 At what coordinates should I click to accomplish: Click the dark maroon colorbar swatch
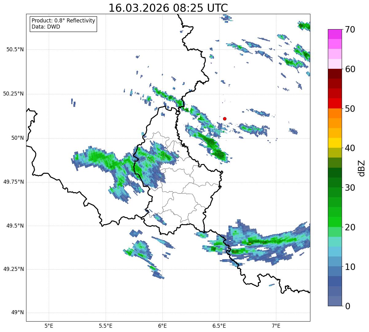tap(335, 74)
